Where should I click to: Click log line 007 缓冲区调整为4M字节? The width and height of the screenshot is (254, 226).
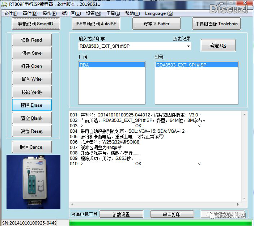[96, 148]
